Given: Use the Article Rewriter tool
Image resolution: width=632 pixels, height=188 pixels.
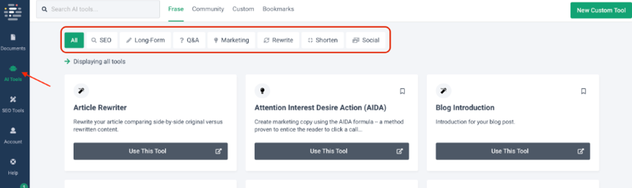Looking at the screenshot, I should tap(151, 151).
